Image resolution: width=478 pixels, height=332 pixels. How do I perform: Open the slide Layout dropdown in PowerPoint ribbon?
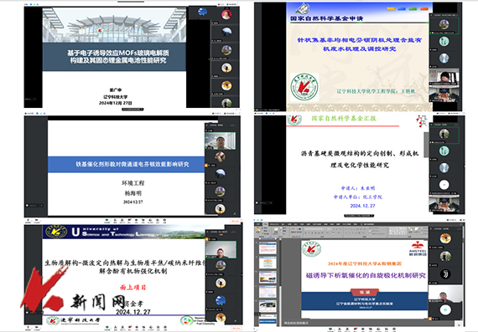[284, 227]
